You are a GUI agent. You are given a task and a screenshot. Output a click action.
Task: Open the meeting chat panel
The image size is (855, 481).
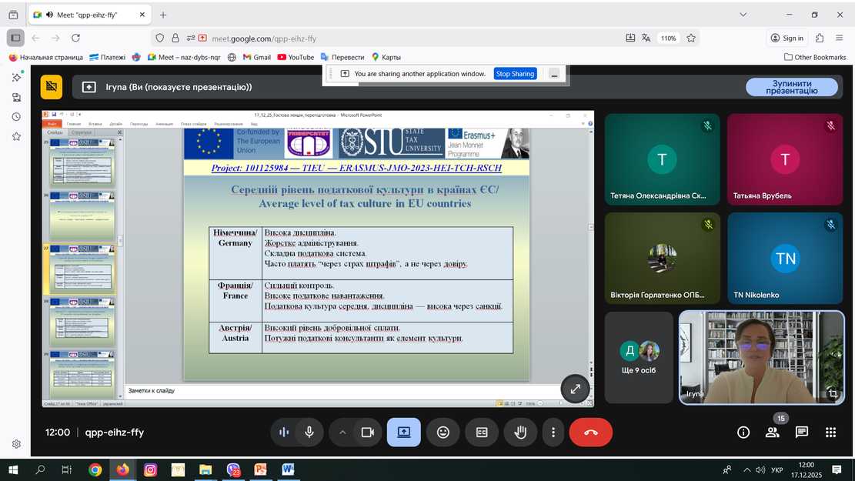pyautogui.click(x=801, y=433)
